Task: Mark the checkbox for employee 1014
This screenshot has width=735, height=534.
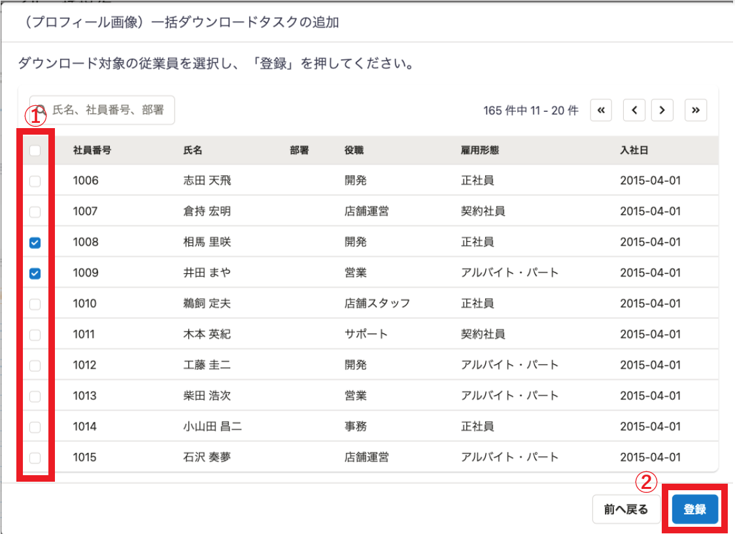Action: point(35,427)
